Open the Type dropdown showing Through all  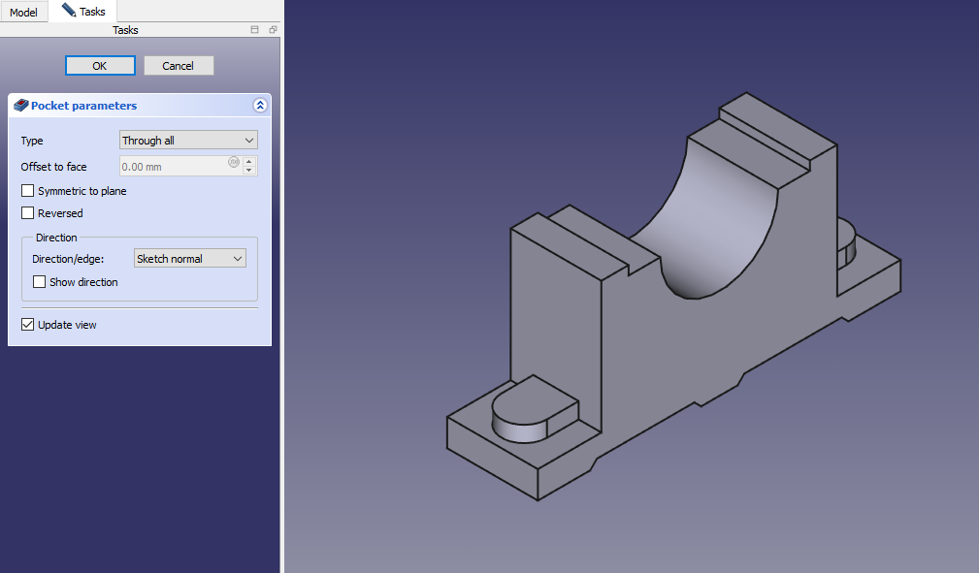188,141
